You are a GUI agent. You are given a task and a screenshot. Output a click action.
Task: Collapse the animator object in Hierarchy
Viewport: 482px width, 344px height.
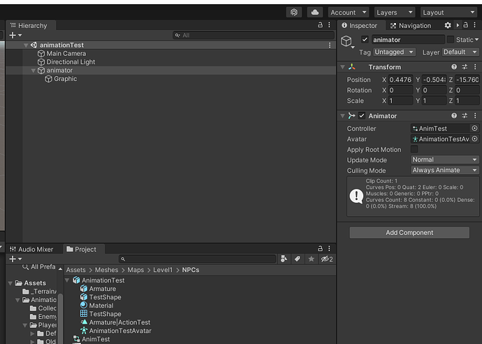[x=33, y=71]
